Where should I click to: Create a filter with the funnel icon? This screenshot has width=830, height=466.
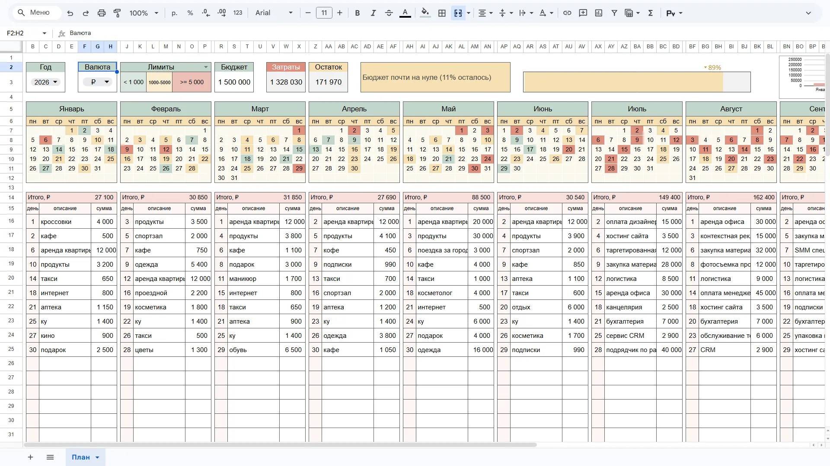tap(614, 13)
